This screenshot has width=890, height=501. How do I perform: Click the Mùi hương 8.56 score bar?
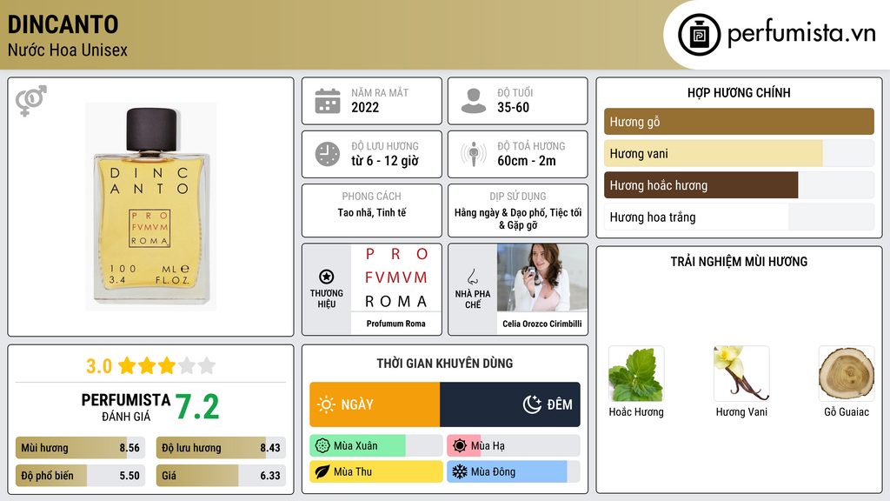(81, 448)
